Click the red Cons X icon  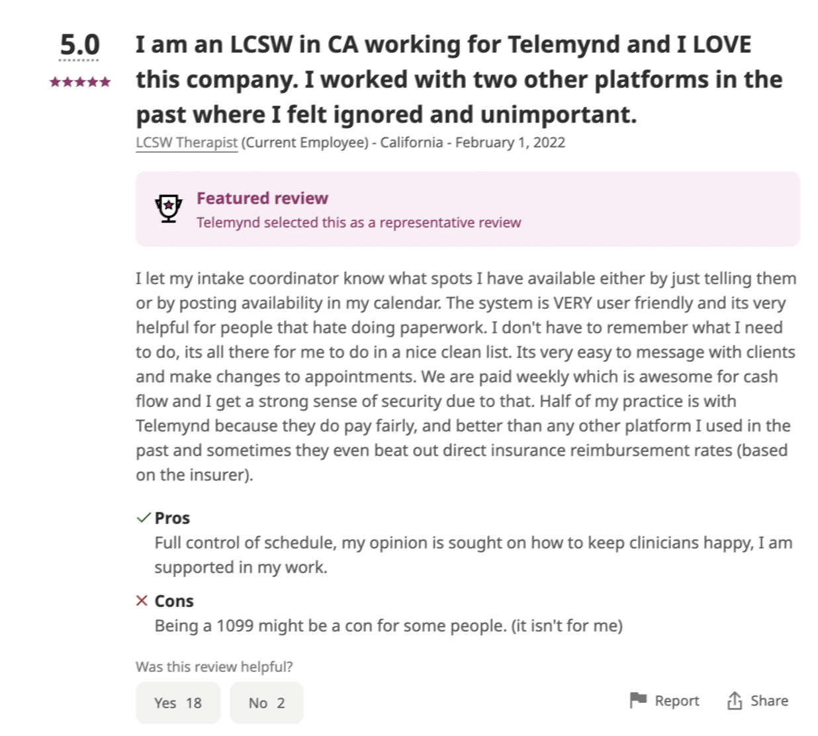pyautogui.click(x=142, y=601)
